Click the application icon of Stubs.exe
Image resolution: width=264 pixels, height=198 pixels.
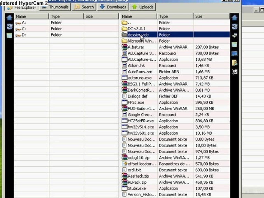pos(124,188)
